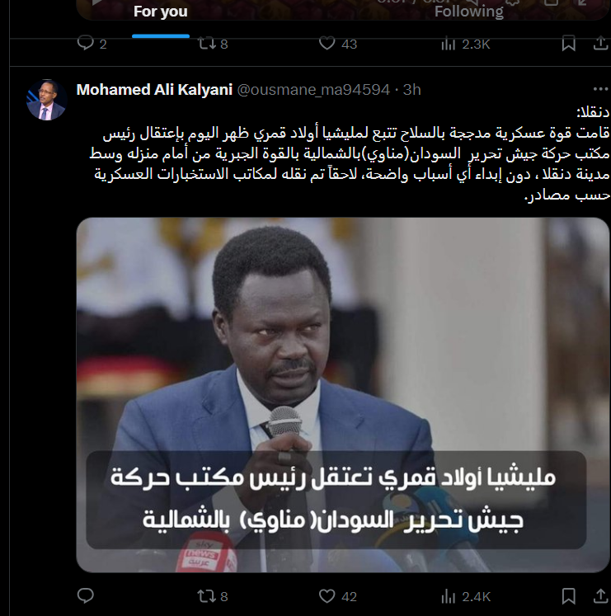Reply to the upper tweet with 2 comments

[92, 43]
